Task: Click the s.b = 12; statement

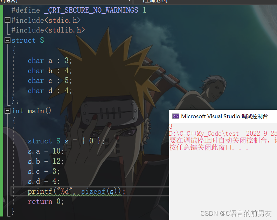Action: pyautogui.click(x=46, y=161)
